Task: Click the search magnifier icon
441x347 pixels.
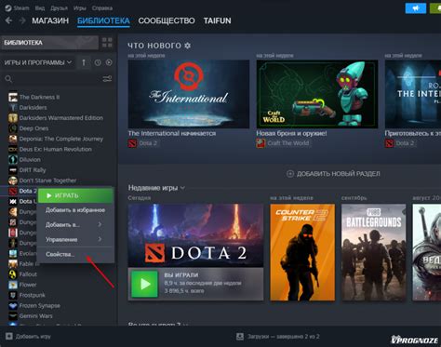Action: tap(8, 79)
